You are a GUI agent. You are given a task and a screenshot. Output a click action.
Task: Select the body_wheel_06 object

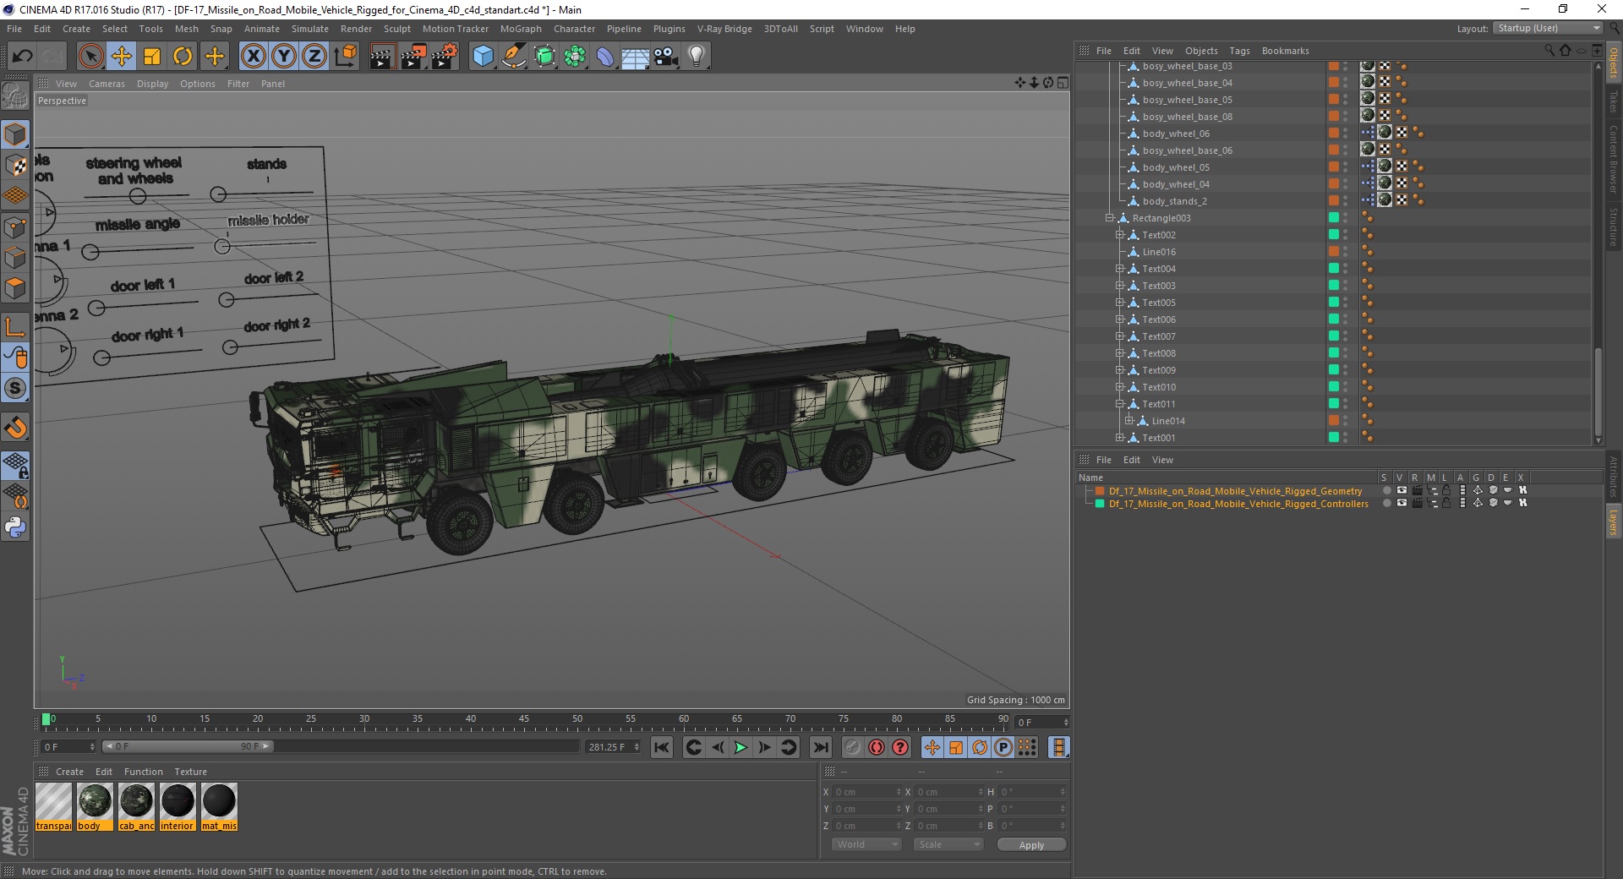[x=1176, y=134]
